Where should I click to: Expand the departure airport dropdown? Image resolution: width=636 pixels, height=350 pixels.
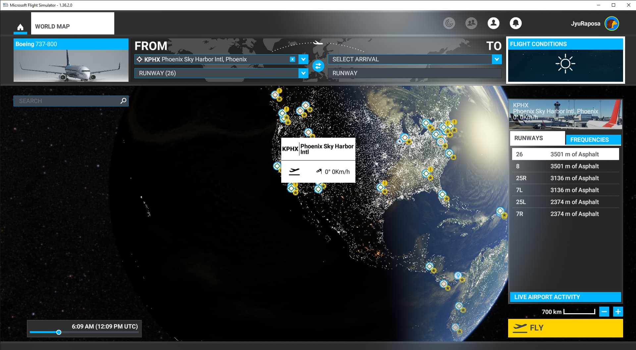[303, 59]
